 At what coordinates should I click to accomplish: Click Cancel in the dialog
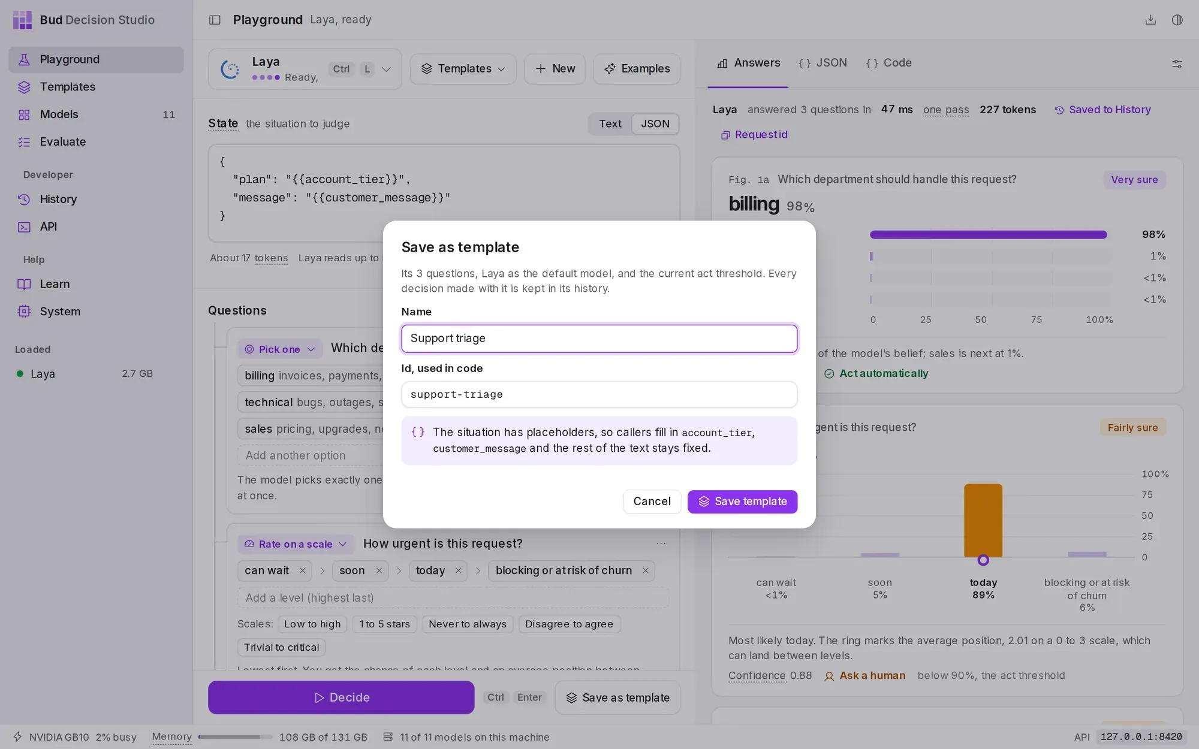click(x=652, y=502)
